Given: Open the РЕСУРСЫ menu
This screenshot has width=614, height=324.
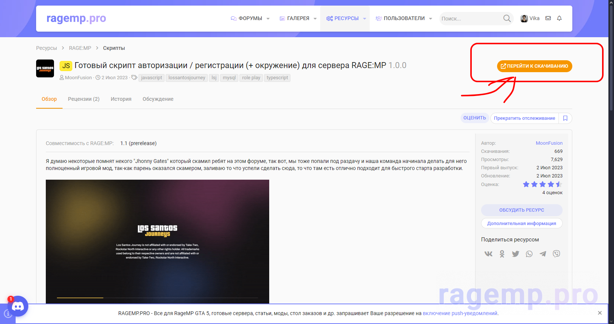Looking at the screenshot, I should pos(343,18).
